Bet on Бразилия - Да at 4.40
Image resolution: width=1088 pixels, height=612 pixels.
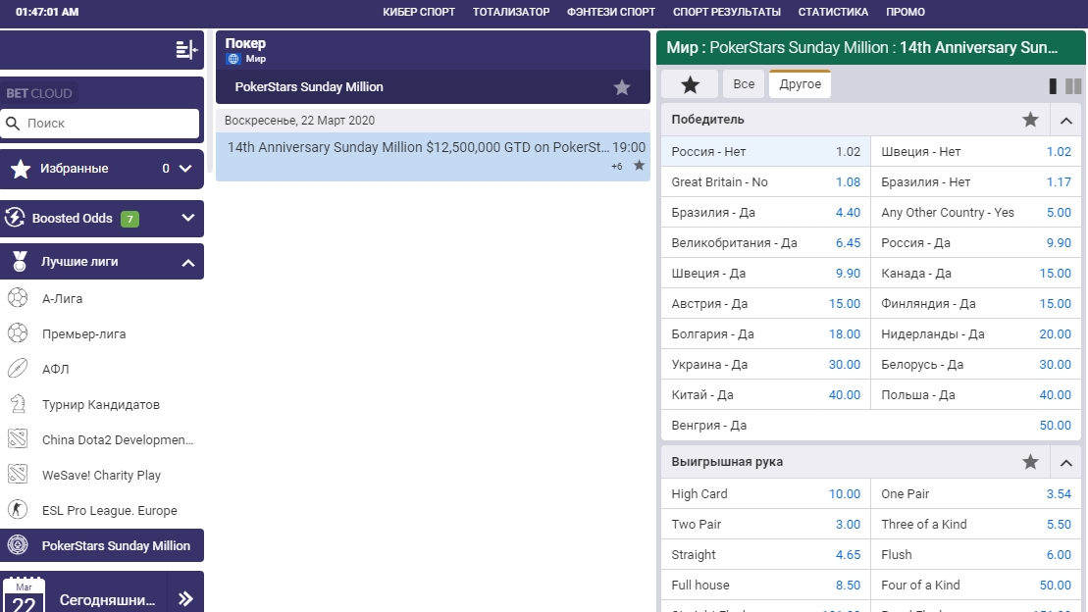(765, 212)
